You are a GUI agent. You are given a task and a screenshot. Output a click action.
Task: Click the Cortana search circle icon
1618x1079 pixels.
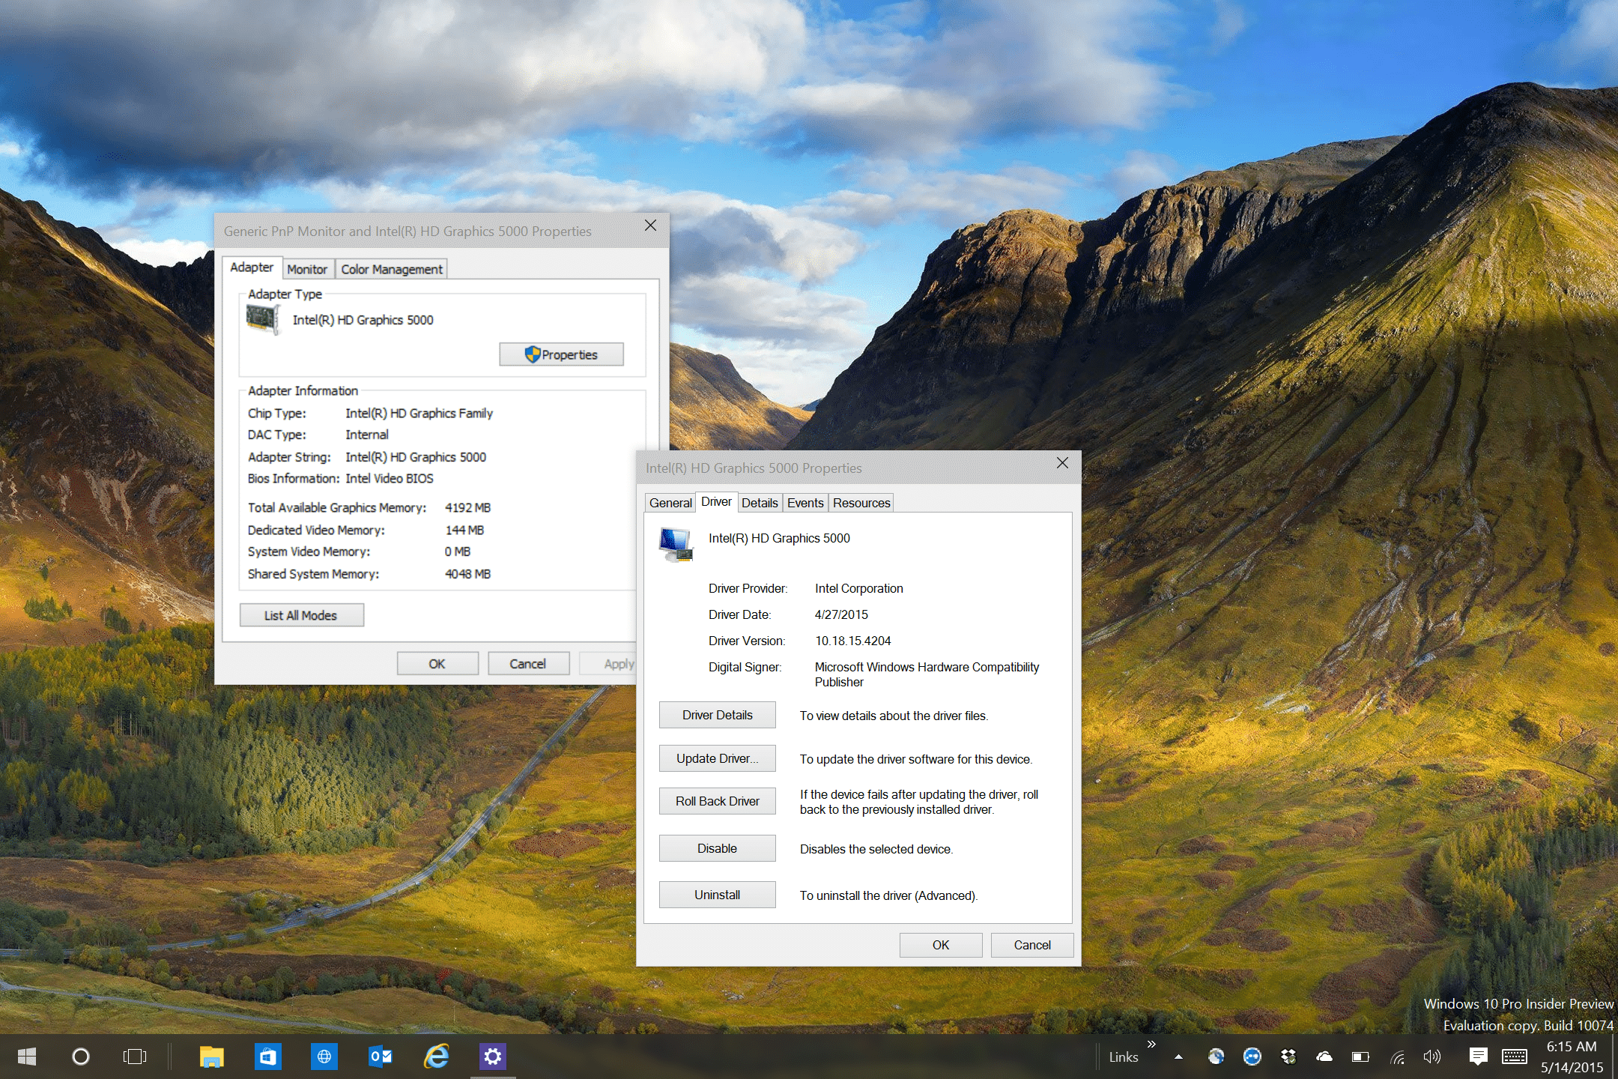[x=81, y=1057]
